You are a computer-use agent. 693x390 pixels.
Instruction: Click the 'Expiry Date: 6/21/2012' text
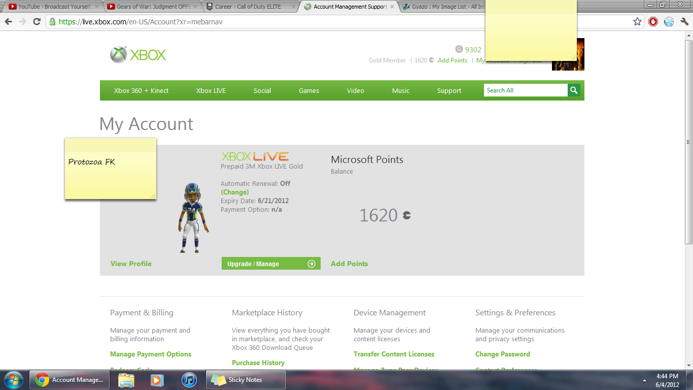pyautogui.click(x=255, y=201)
